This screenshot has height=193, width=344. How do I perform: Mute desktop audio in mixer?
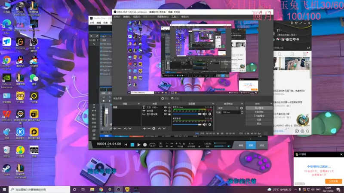pyautogui.click(x=205, y=124)
